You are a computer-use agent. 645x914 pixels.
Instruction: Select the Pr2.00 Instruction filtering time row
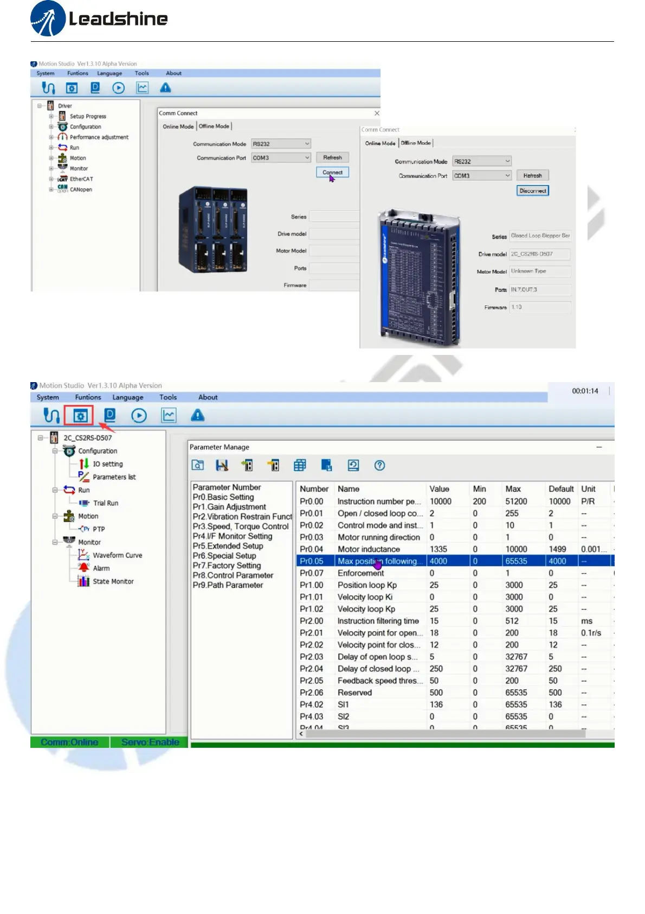454,621
